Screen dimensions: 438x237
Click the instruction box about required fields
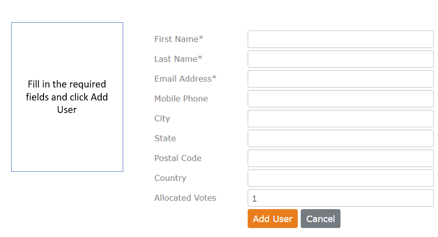(67, 97)
